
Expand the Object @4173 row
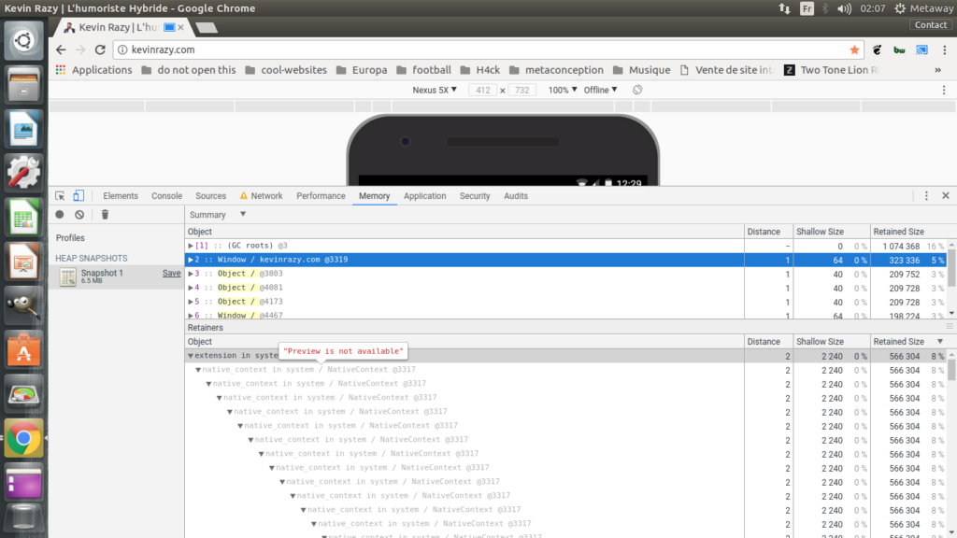pos(191,302)
